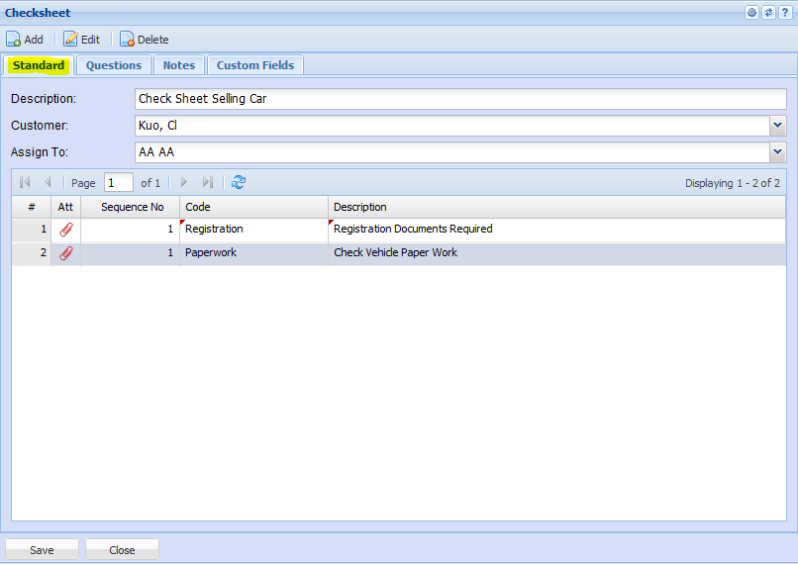Go to next page in grid pager
The height and width of the screenshot is (564, 798).
click(x=184, y=182)
